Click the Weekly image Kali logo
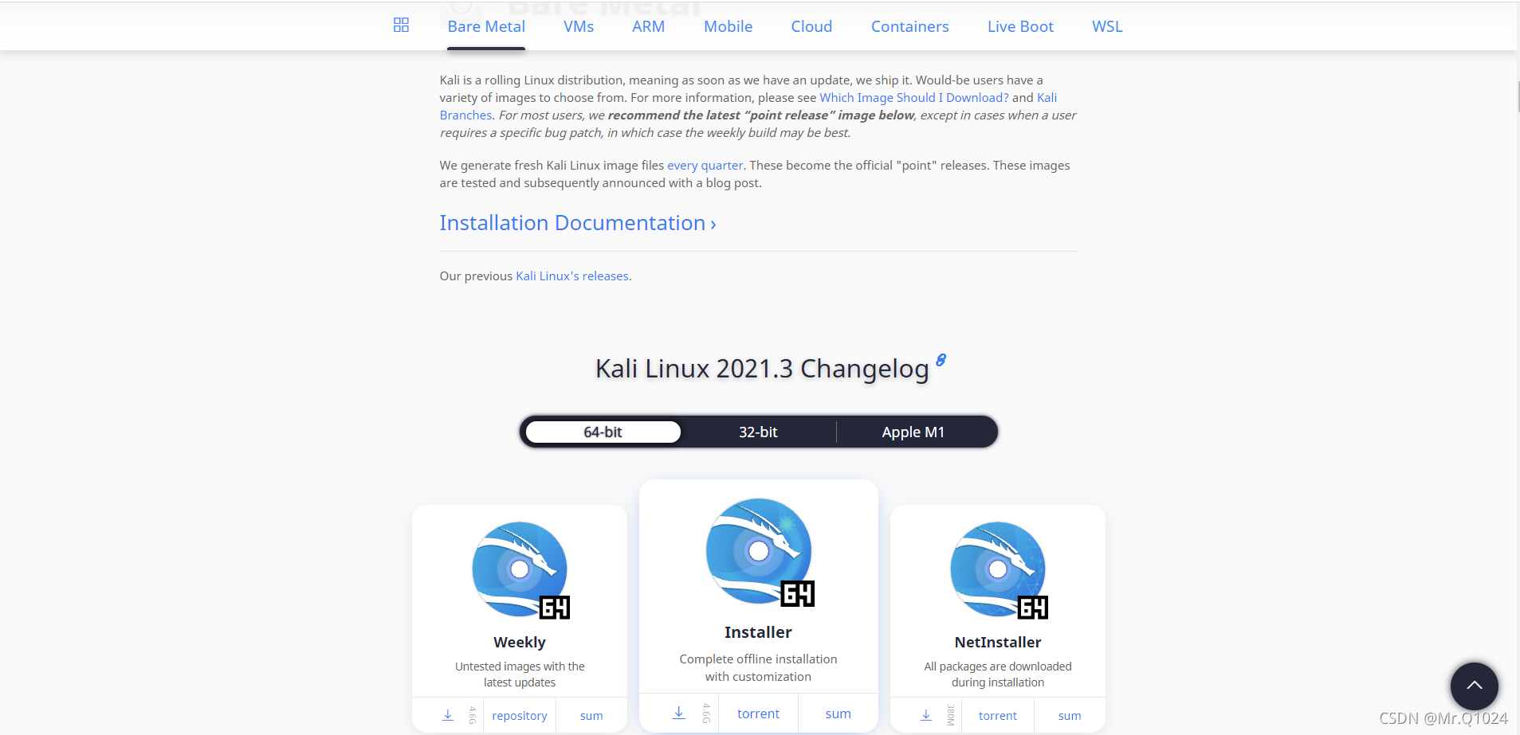 520,569
